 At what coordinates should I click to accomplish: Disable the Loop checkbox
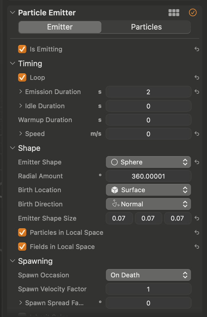tap(22, 77)
